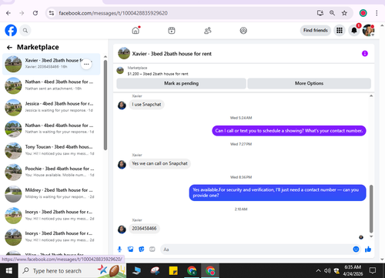Open the Friends icon in top nav
The height and width of the screenshot is (278, 385).
(207, 31)
